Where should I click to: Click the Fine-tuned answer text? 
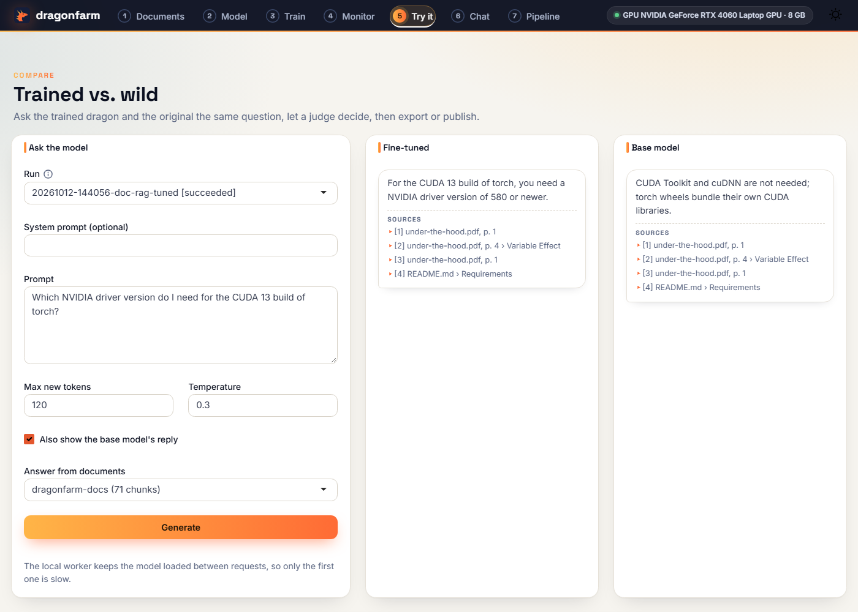[x=476, y=190]
